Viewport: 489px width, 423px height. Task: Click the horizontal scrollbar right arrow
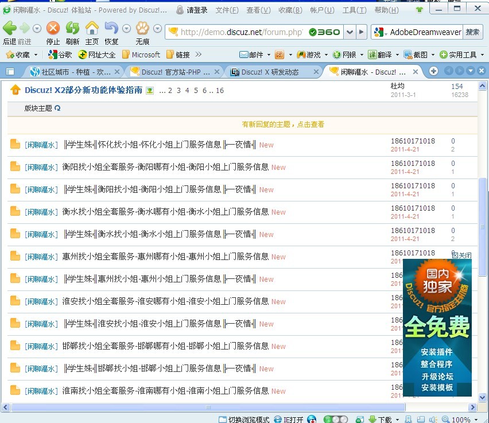[473, 407]
